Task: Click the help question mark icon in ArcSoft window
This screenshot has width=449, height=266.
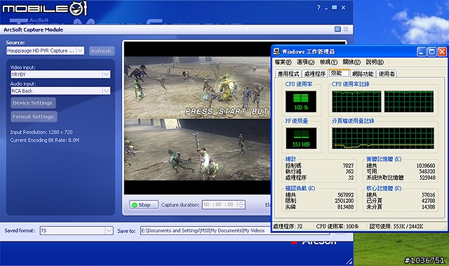Action: click(319, 8)
